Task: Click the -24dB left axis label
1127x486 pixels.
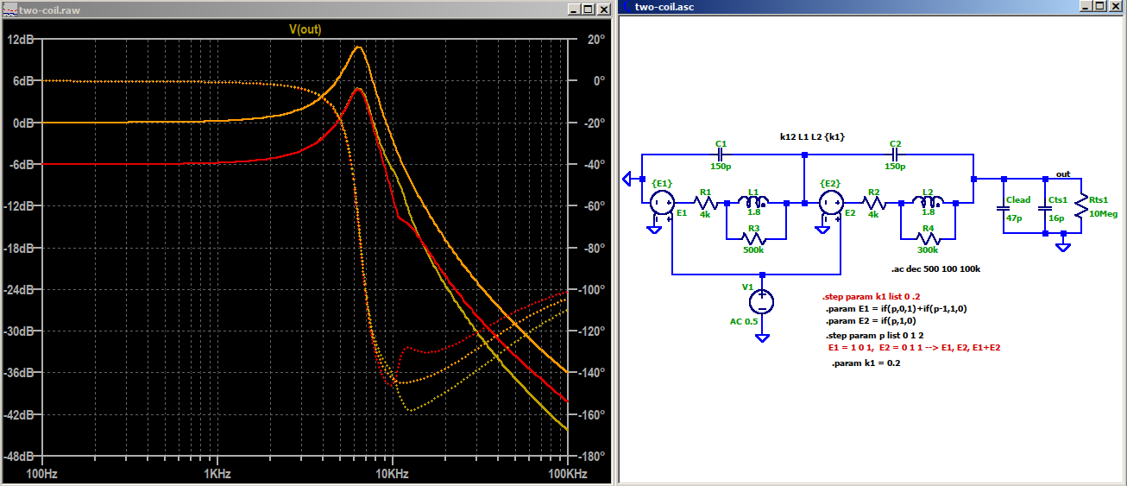Action: click(x=18, y=289)
